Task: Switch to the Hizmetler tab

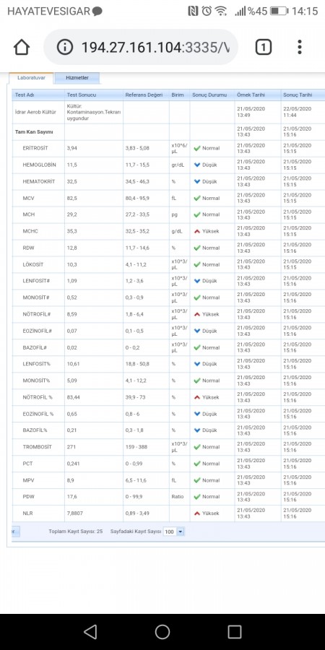Action: pyautogui.click(x=77, y=77)
